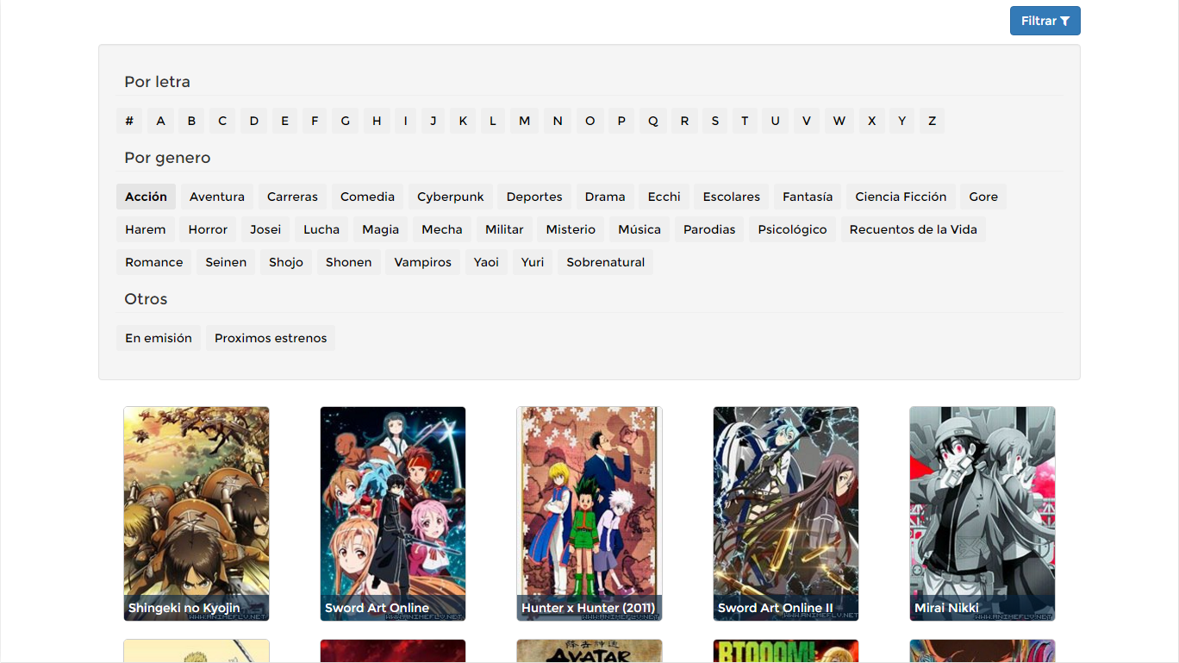Filter by Comedia genre
Image resolution: width=1179 pixels, height=663 pixels.
pos(367,197)
